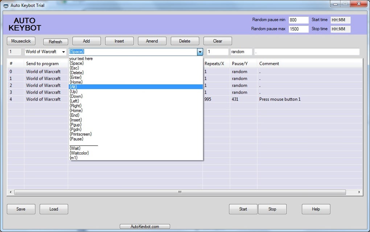Select {Esc} from the key list

(136, 68)
